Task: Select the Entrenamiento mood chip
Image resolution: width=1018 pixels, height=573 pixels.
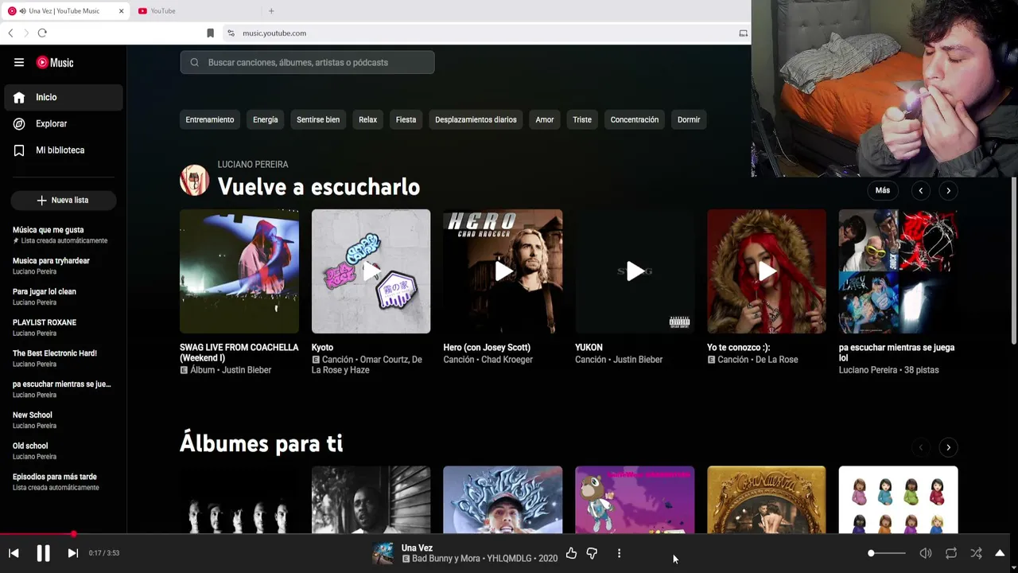Action: coord(210,119)
